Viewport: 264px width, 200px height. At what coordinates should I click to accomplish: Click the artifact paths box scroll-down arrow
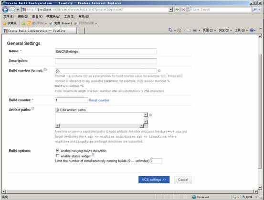tap(146, 122)
